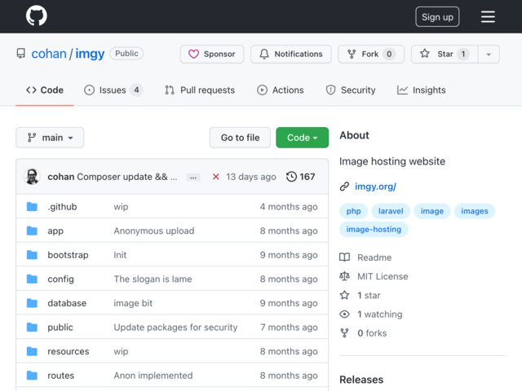
Task: Open the hamburger navigation menu
Action: click(x=488, y=16)
